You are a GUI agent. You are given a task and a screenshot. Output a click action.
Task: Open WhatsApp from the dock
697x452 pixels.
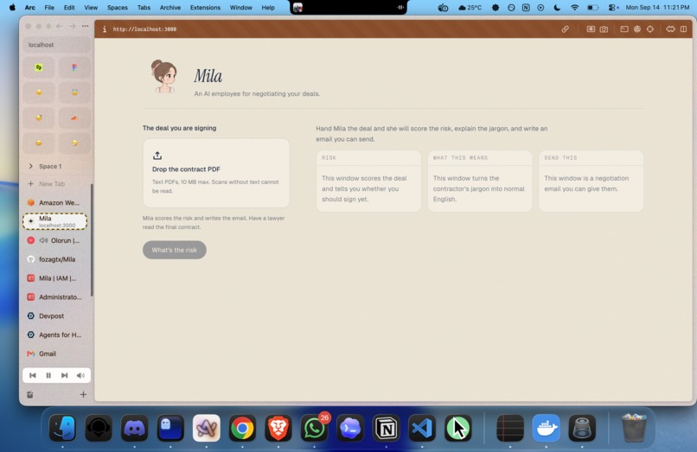click(314, 429)
